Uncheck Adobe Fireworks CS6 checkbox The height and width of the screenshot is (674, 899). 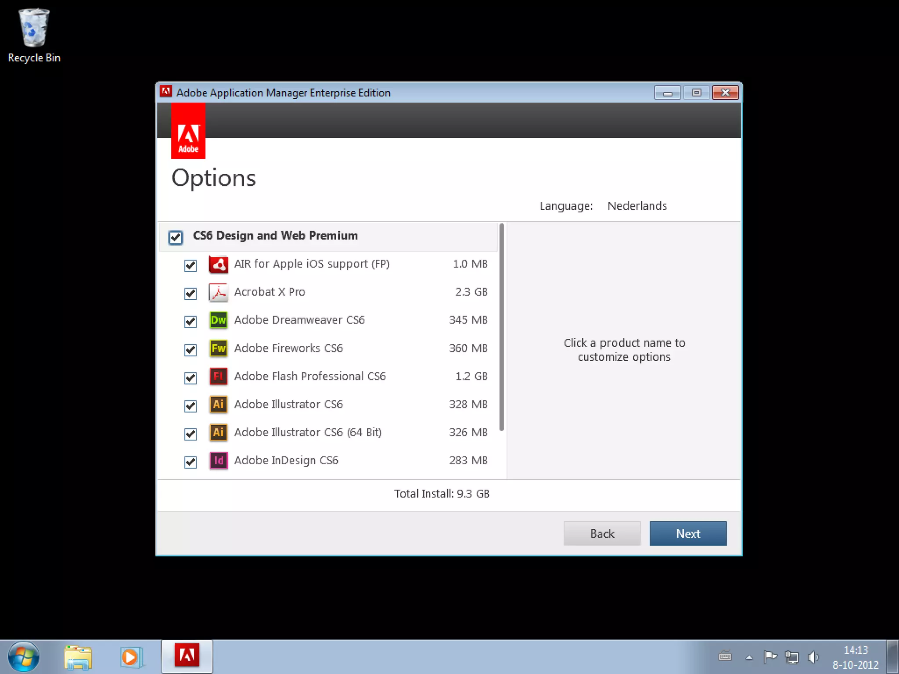tap(191, 350)
